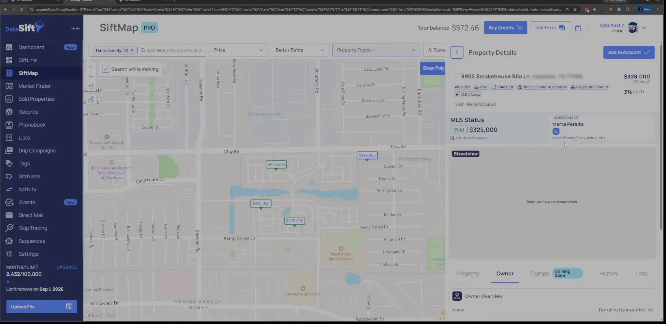Click the calendar icon in the header
The image size is (666, 324).
[x=578, y=28]
